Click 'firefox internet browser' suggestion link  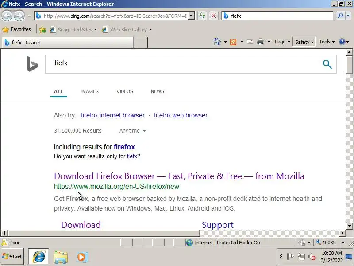tap(113, 115)
